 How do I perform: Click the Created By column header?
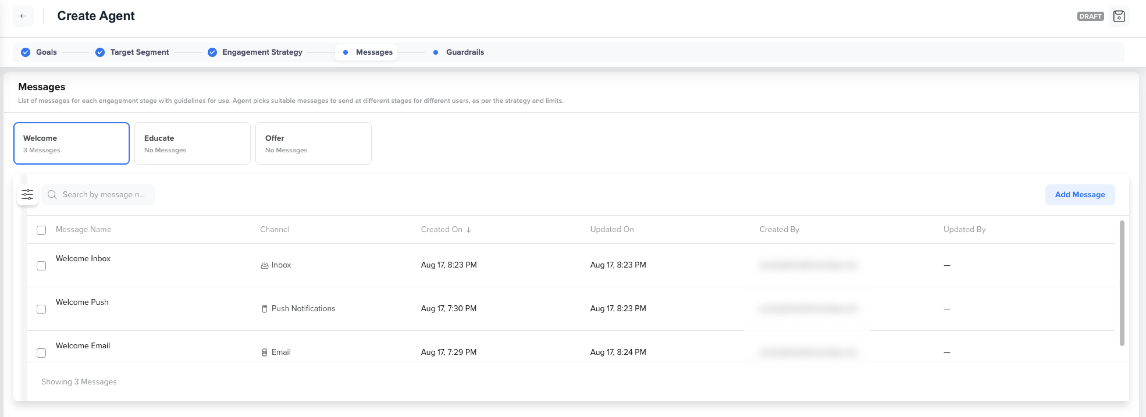[779, 229]
